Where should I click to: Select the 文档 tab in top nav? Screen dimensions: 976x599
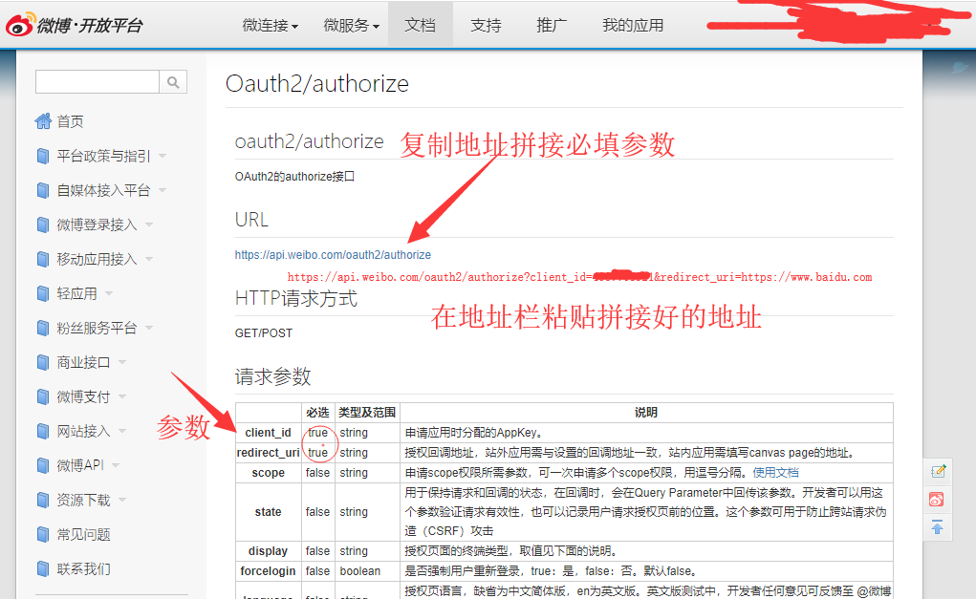click(x=421, y=25)
